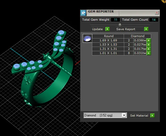Screen dimensions: 166x136
Task: Click the Total Gem Weight value .11
Action: click(x=115, y=20)
